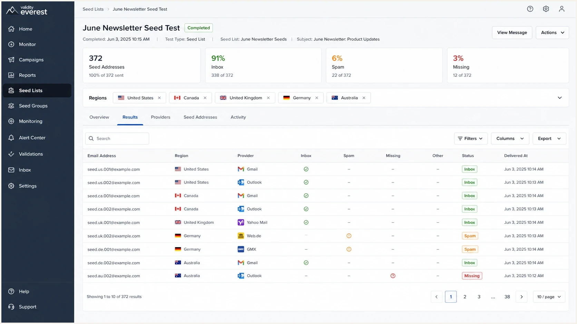Viewport: 577px width, 324px height.
Task: Click the Support headset icon
Action: tap(11, 307)
